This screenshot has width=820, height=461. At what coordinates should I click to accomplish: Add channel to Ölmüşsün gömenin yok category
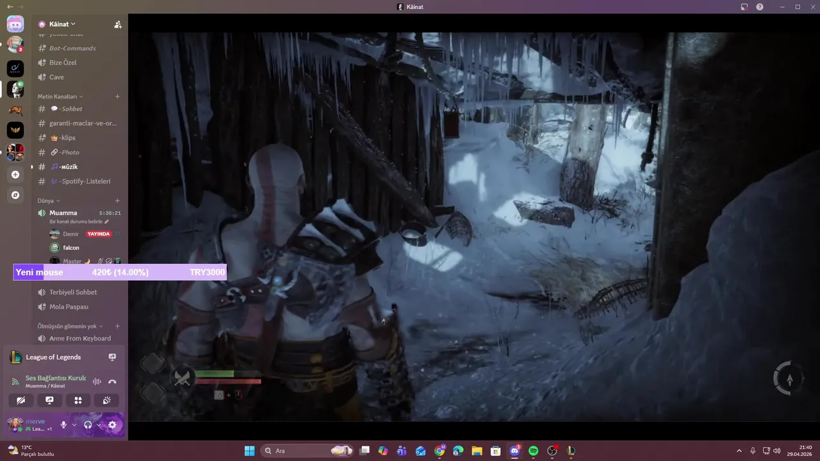[x=117, y=326]
